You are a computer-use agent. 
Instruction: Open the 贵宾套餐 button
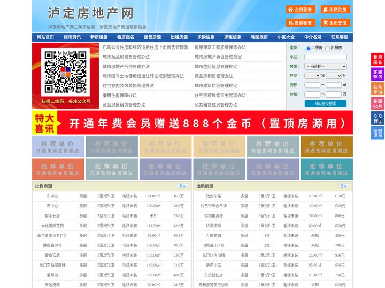(301, 23)
